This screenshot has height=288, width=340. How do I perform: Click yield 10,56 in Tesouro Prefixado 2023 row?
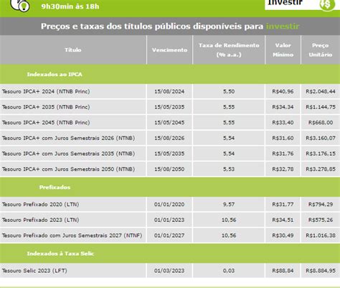(229, 220)
